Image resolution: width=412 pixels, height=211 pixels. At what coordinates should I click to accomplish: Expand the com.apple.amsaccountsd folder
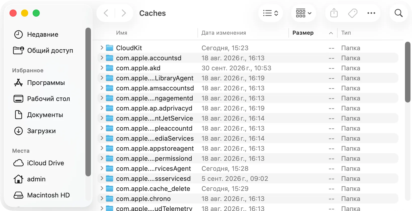tap(102, 88)
